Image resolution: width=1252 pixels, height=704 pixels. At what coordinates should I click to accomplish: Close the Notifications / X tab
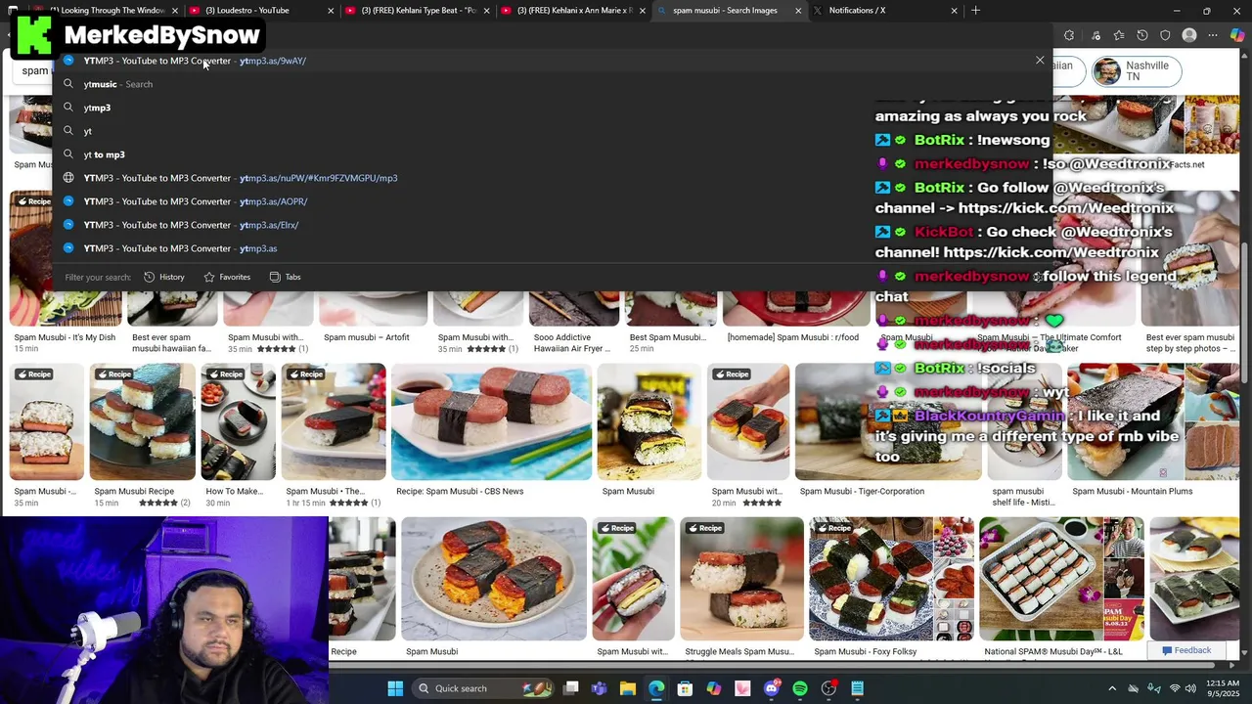954,11
